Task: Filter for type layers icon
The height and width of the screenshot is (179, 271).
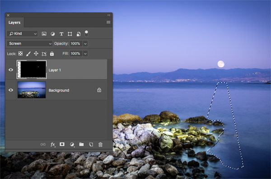Action: pos(61,34)
